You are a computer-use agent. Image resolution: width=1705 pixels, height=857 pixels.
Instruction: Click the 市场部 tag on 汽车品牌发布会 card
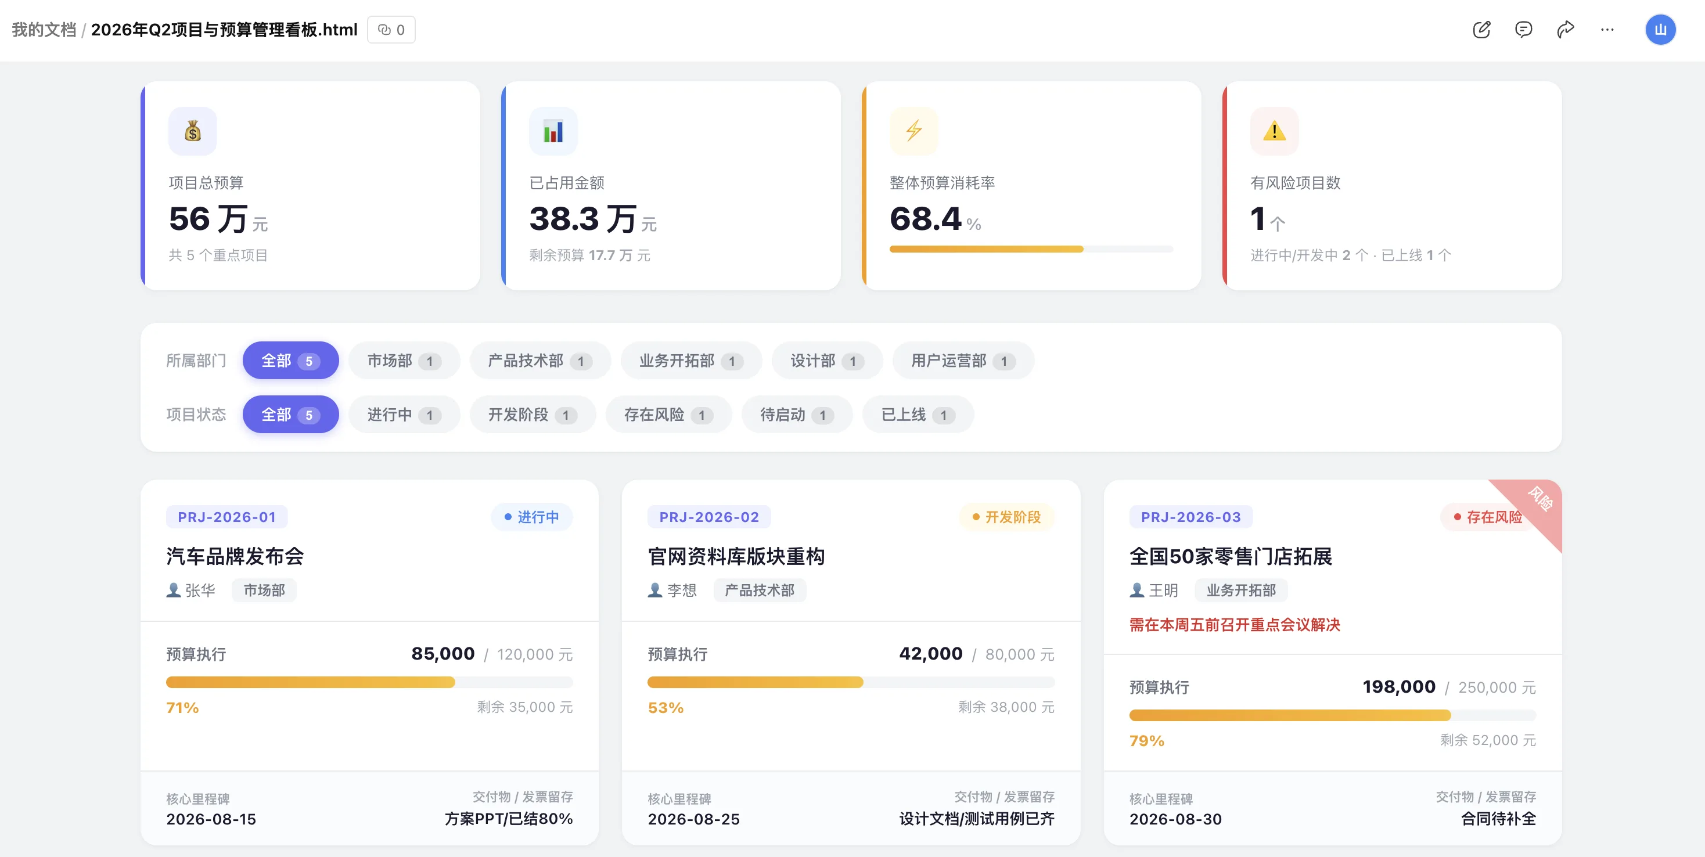coord(264,590)
